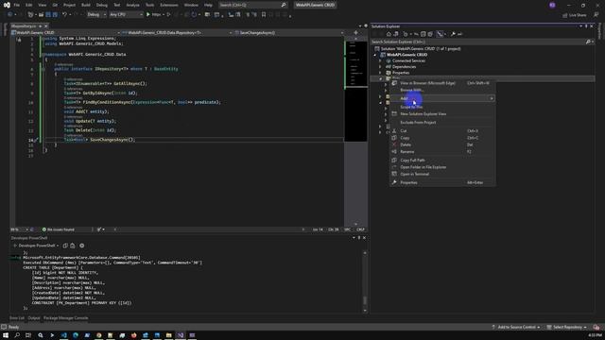Image resolution: width=605 pixels, height=340 pixels.
Task: Choose Open Folder in File Explorer
Action: pos(441,167)
